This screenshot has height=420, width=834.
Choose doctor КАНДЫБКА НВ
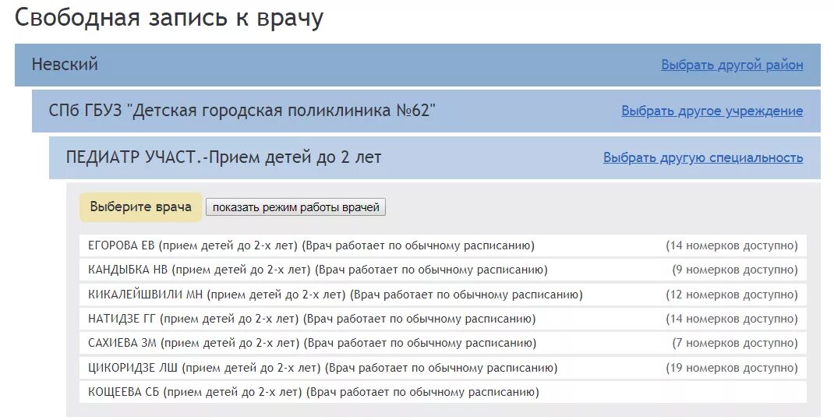pos(443,270)
